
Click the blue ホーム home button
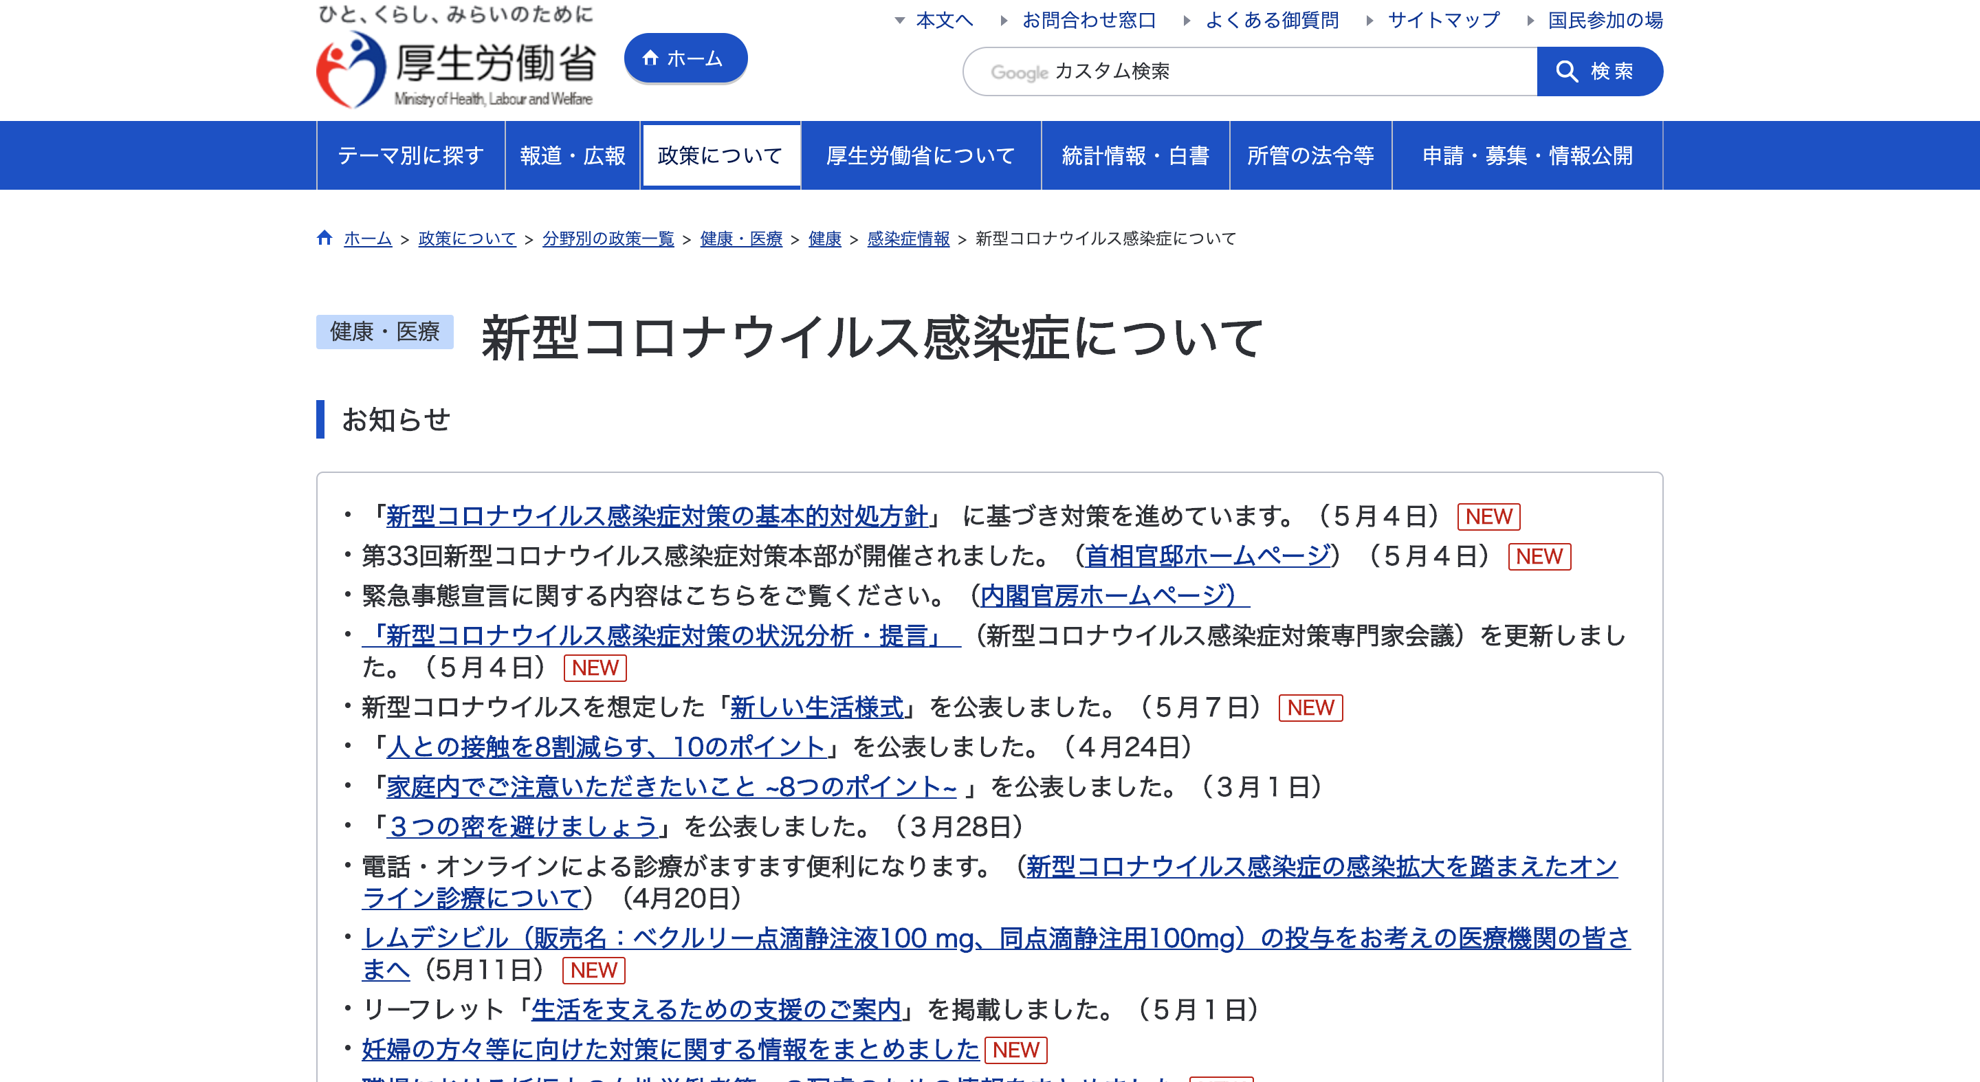tap(685, 58)
